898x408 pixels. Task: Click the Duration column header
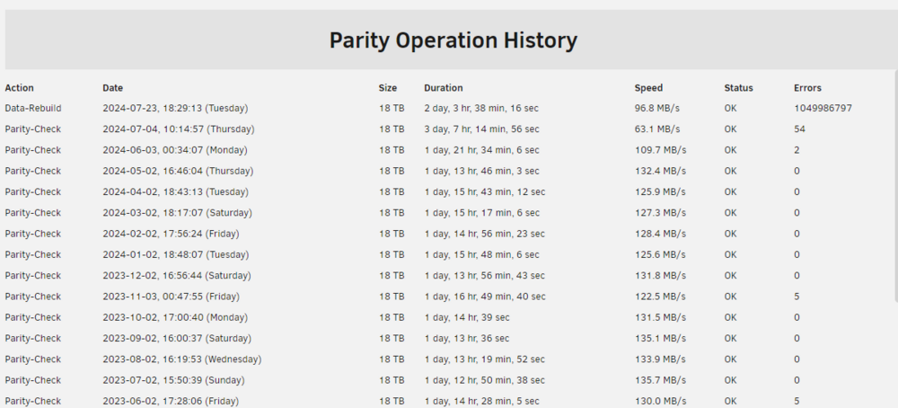click(x=444, y=88)
